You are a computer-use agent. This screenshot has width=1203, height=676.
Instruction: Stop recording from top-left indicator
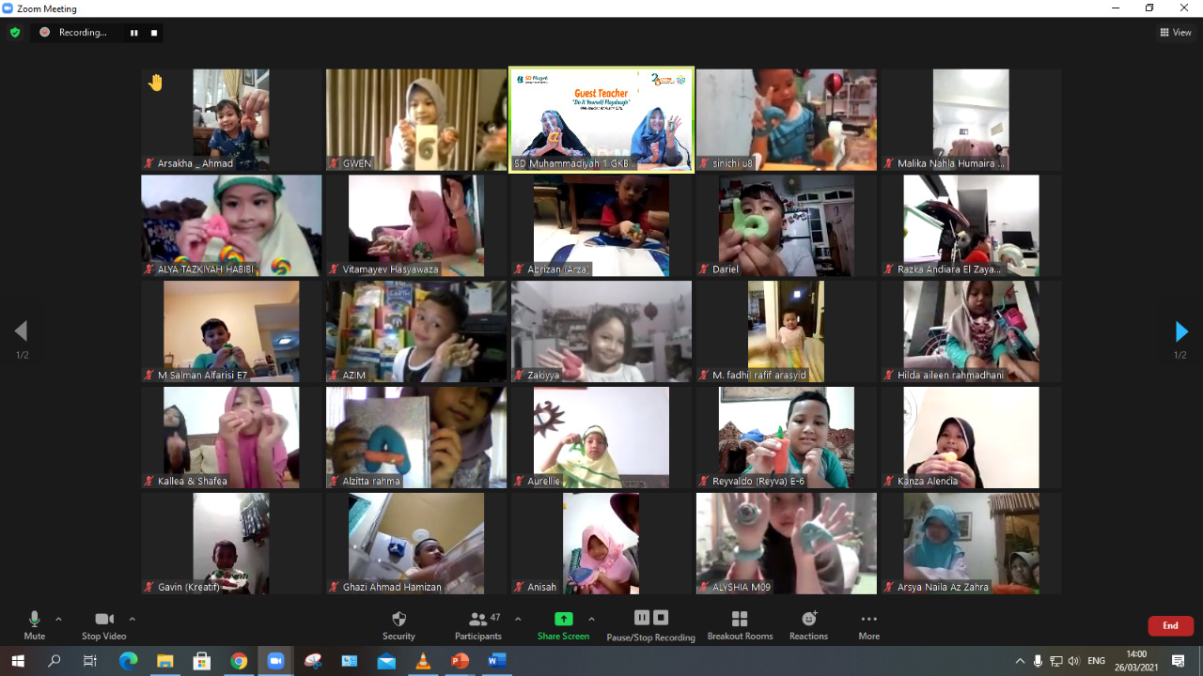click(154, 32)
